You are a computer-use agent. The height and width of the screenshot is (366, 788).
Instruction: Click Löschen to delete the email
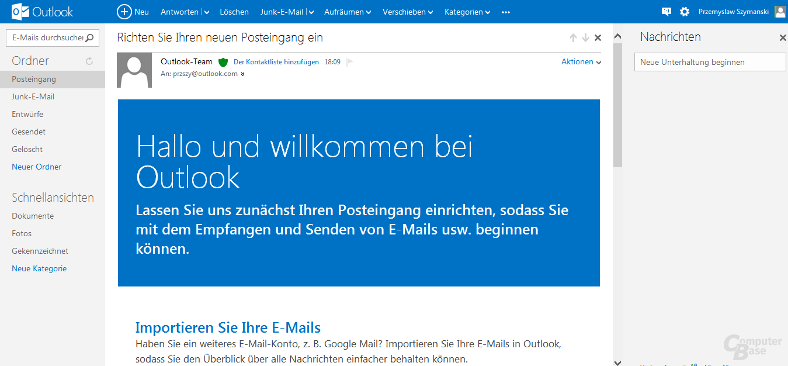coord(234,12)
